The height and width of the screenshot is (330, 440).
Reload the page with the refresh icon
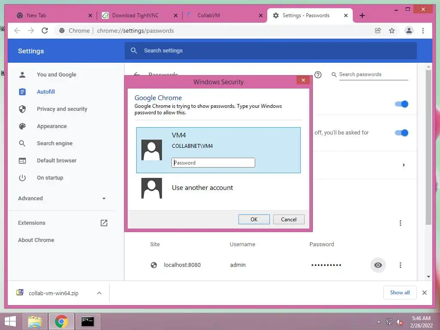[45, 31]
